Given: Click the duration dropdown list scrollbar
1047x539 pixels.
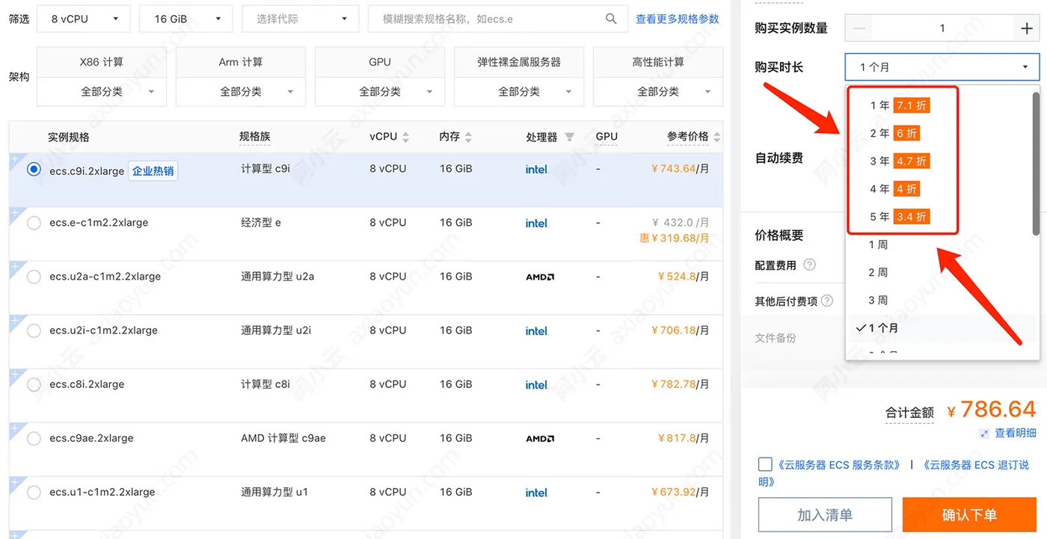Looking at the screenshot, I should pos(1036,163).
